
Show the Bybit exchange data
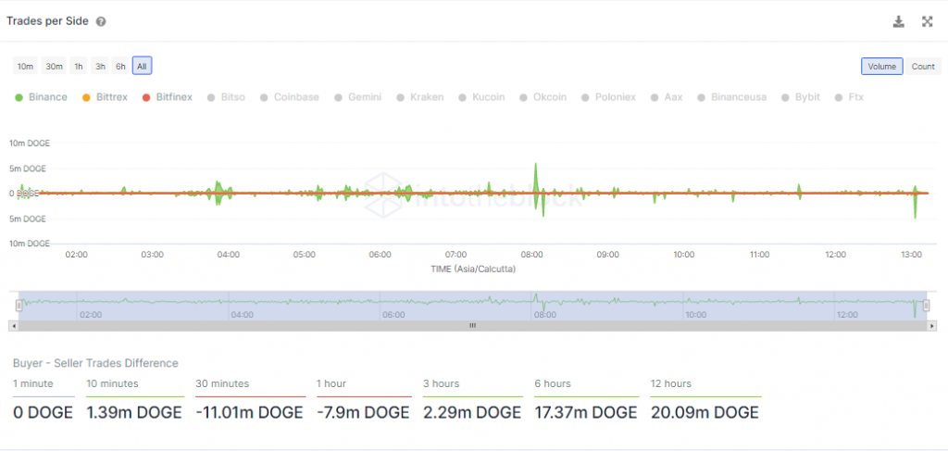pyautogui.click(x=801, y=97)
